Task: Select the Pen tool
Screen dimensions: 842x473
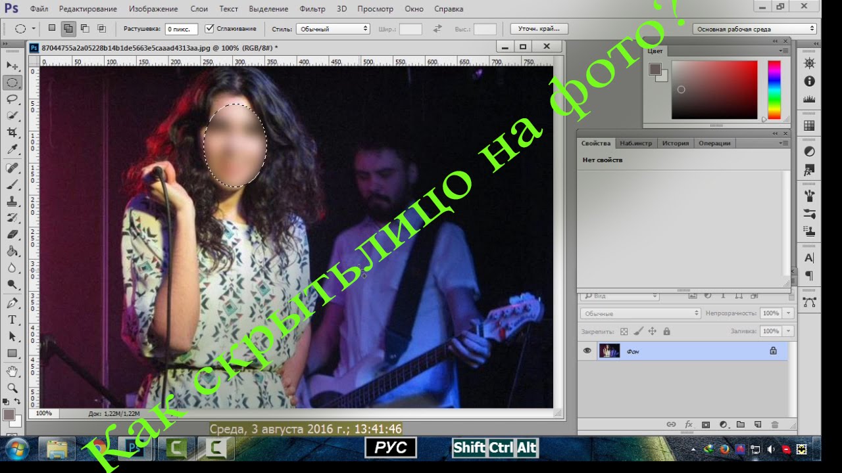Action: click(x=12, y=303)
